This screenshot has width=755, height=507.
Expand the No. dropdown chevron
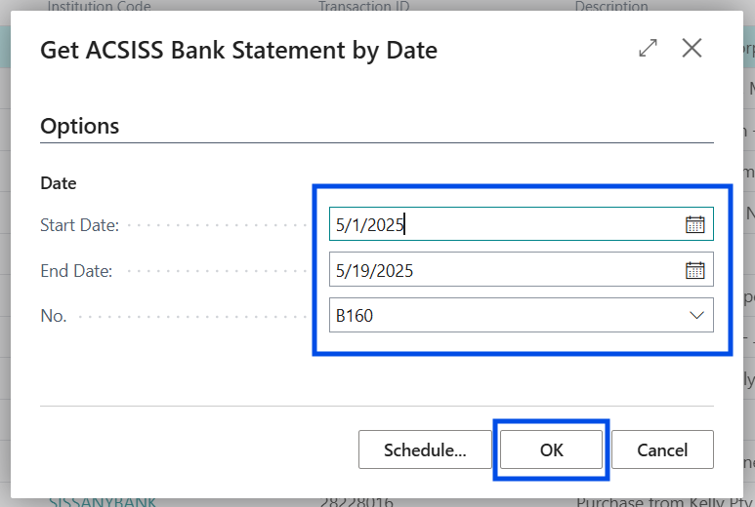tap(696, 315)
